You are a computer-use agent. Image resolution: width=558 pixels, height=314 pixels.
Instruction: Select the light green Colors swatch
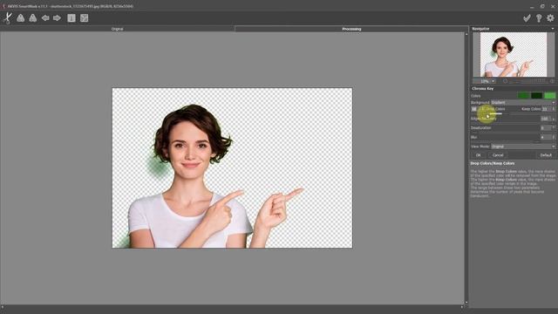pos(550,95)
